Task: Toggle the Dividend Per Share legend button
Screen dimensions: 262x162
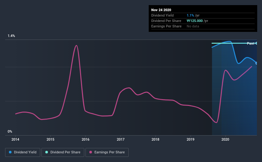Action: click(x=63, y=152)
